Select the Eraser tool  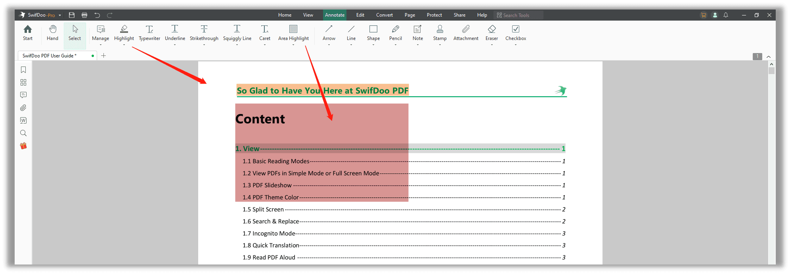coord(492,33)
